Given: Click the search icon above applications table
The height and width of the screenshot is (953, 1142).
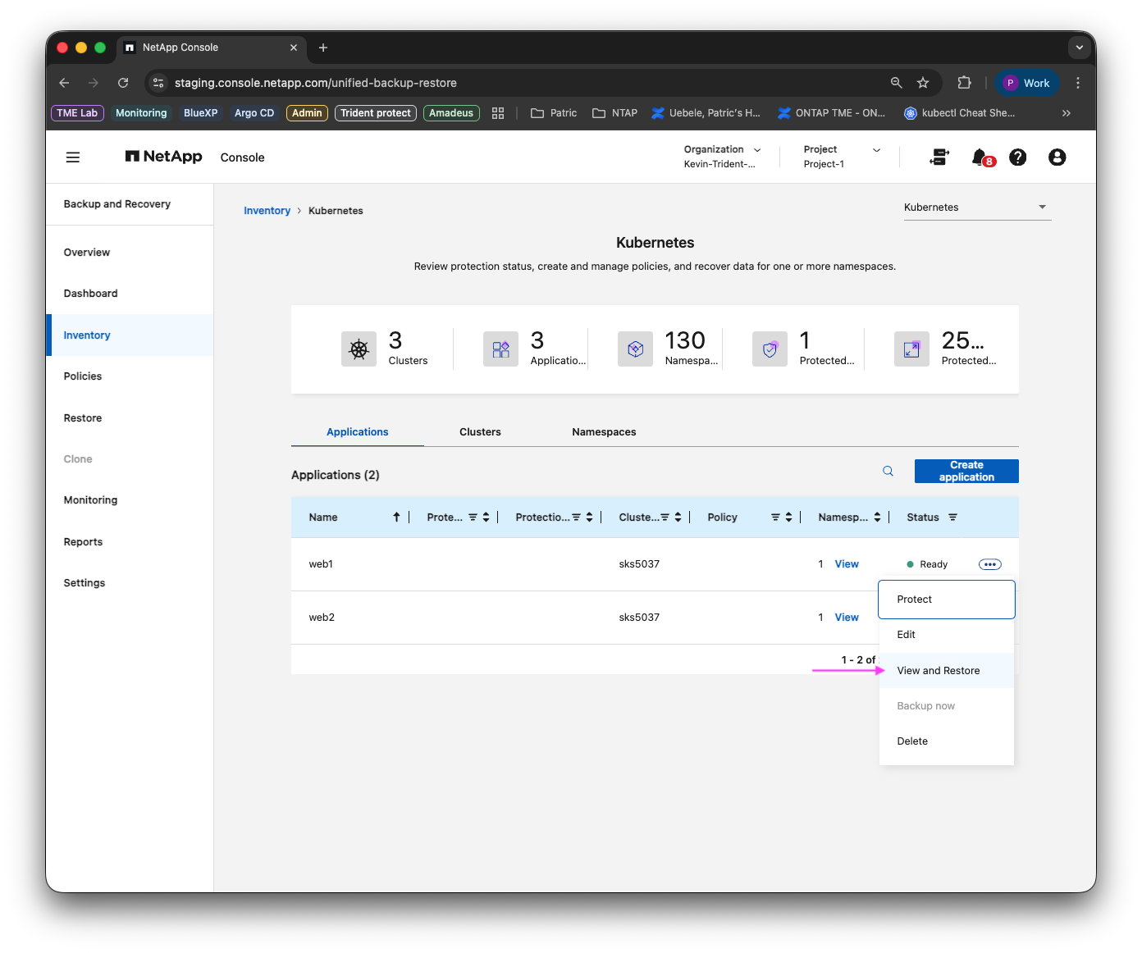Looking at the screenshot, I should click(888, 471).
